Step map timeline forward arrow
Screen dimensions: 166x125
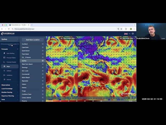pos(134,98)
